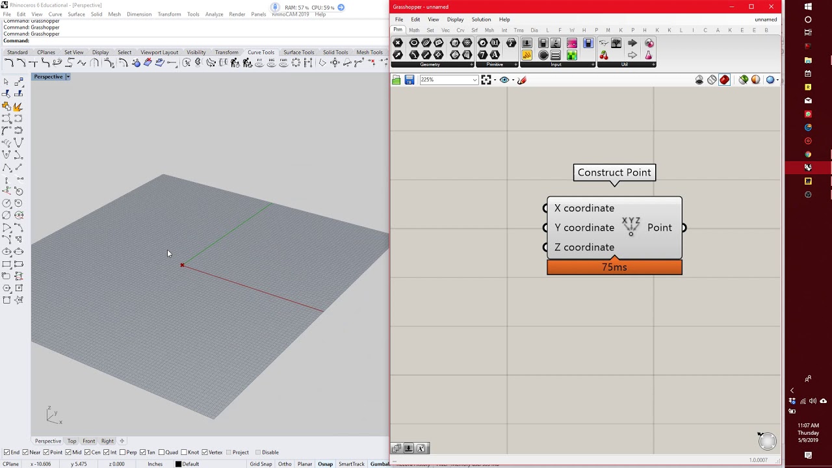Open the eye preview settings dropdown arrow
The image size is (832, 468).
513,80
